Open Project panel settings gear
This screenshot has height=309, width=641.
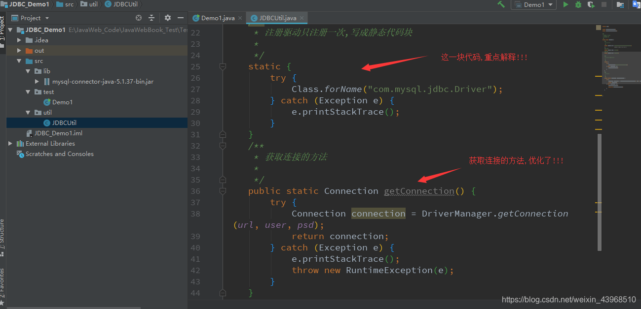168,18
